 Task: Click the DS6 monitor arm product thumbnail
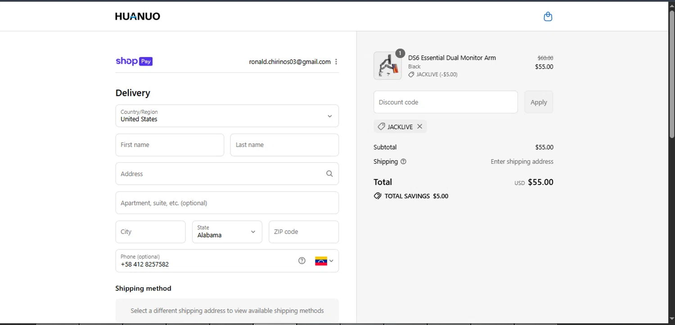(x=387, y=66)
